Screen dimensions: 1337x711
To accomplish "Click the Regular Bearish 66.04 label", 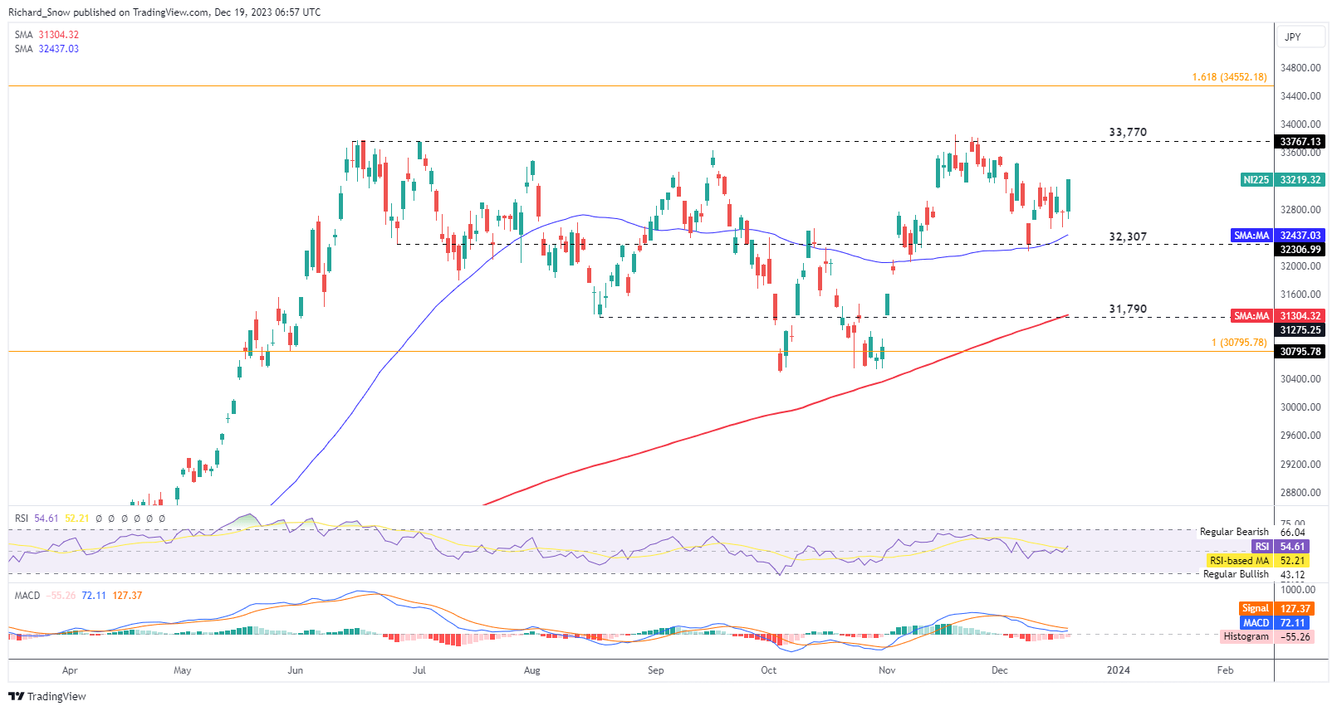I will [x=1252, y=532].
